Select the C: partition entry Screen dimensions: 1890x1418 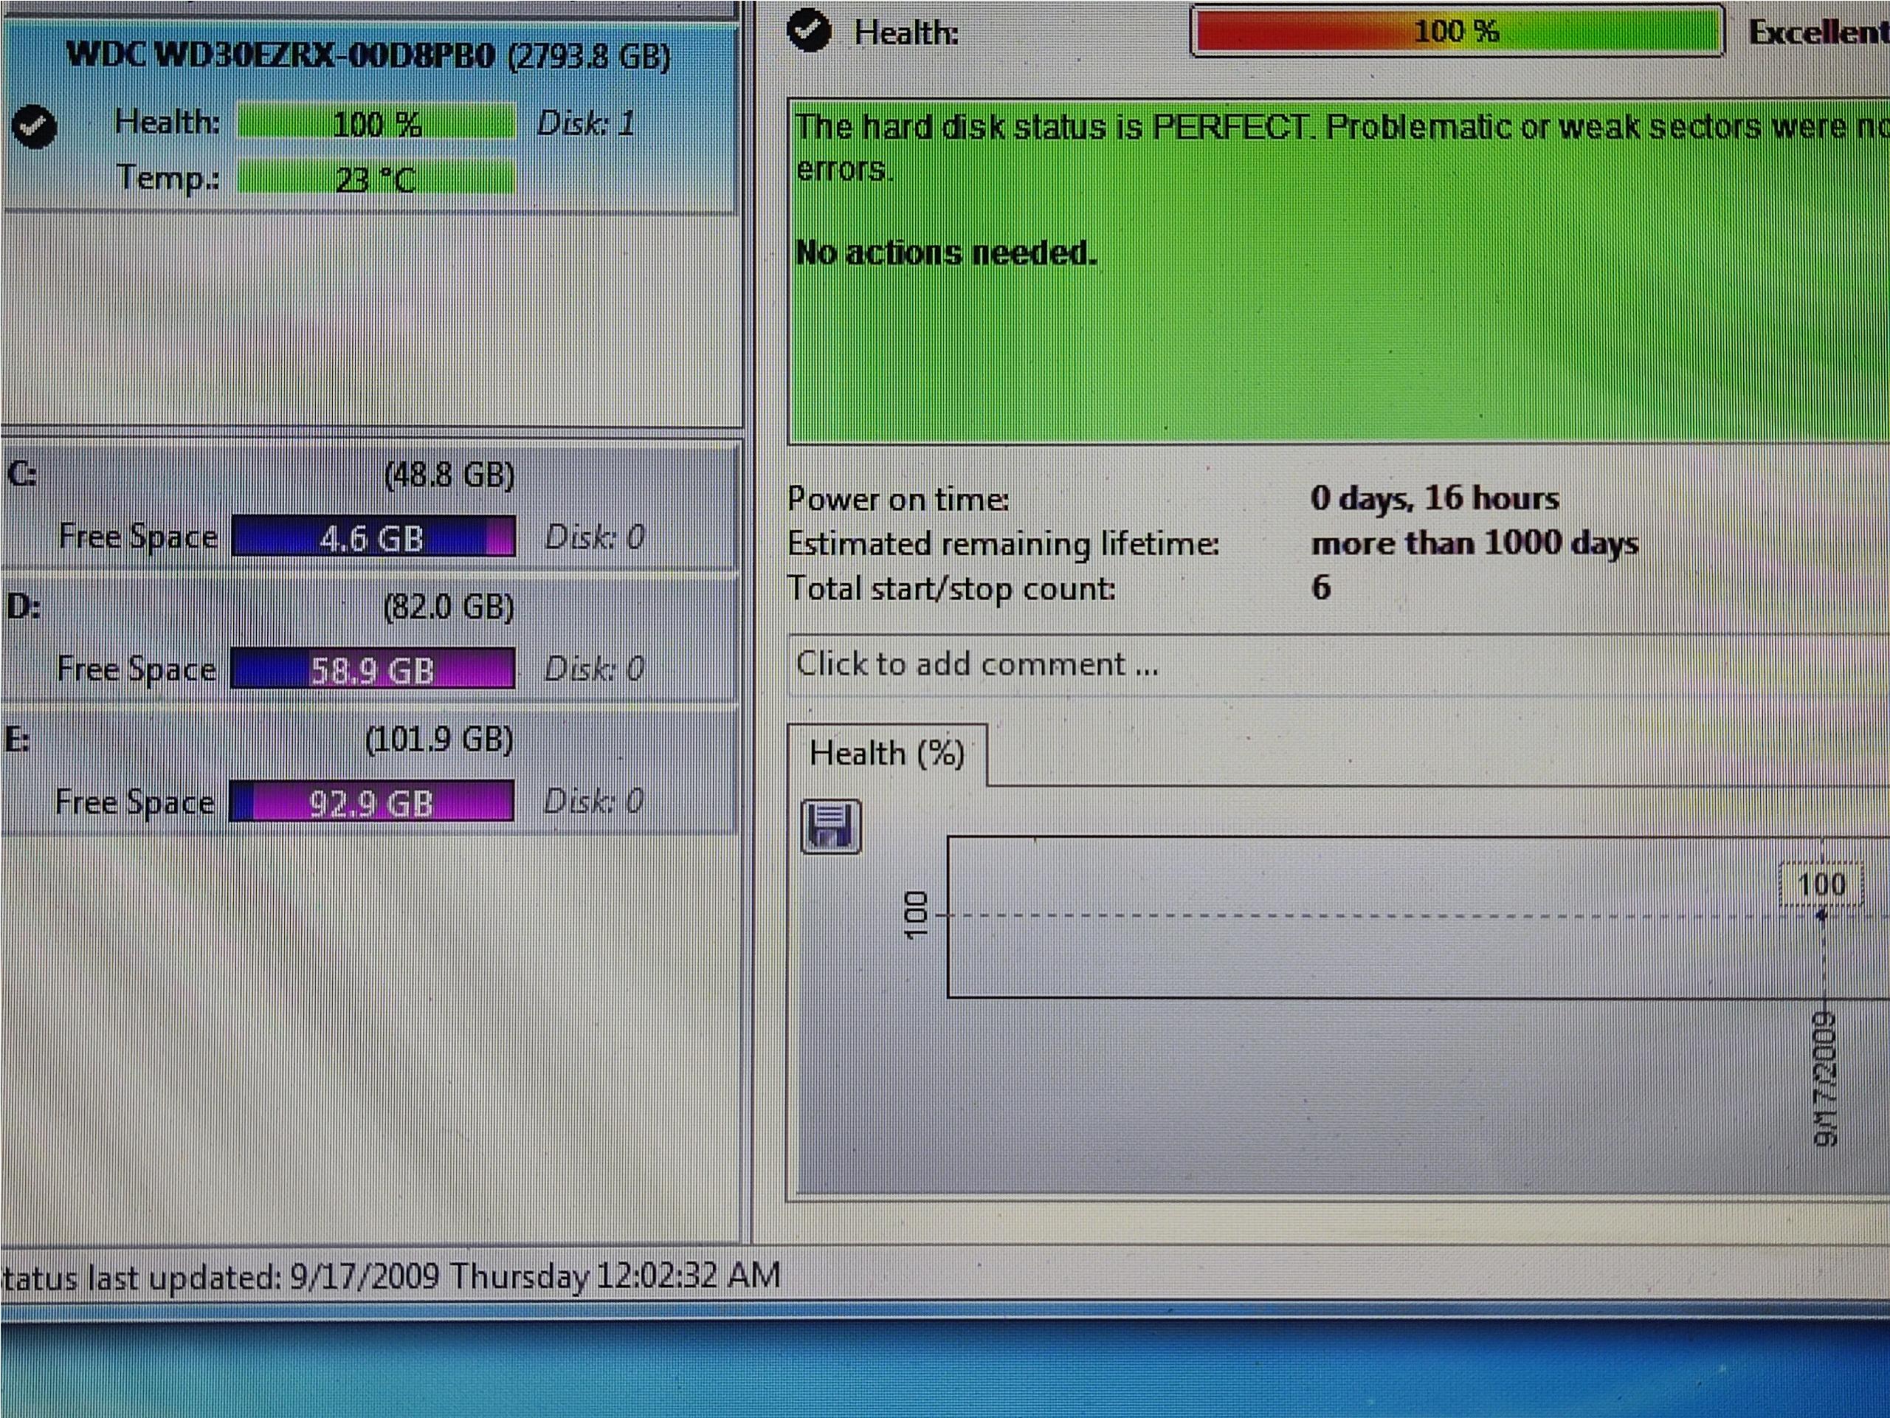pos(256,475)
